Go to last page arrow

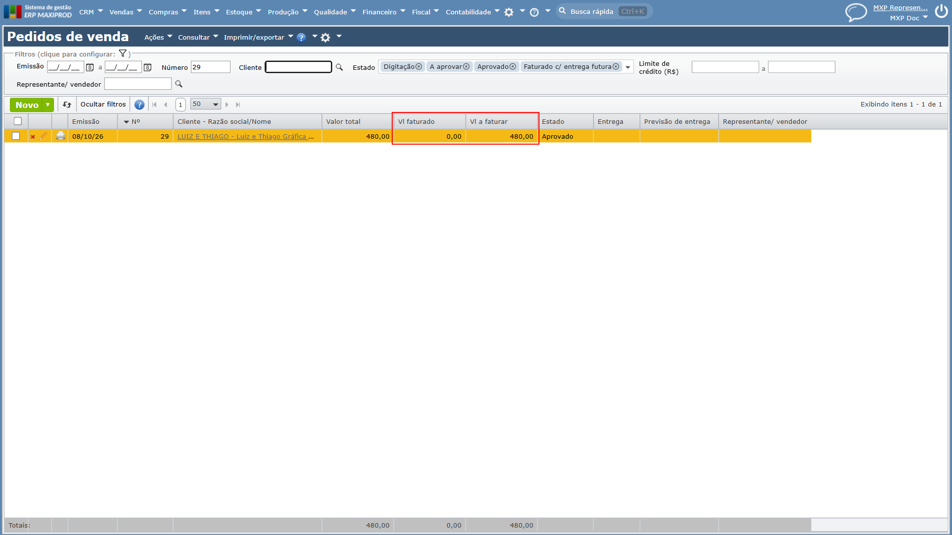click(238, 105)
